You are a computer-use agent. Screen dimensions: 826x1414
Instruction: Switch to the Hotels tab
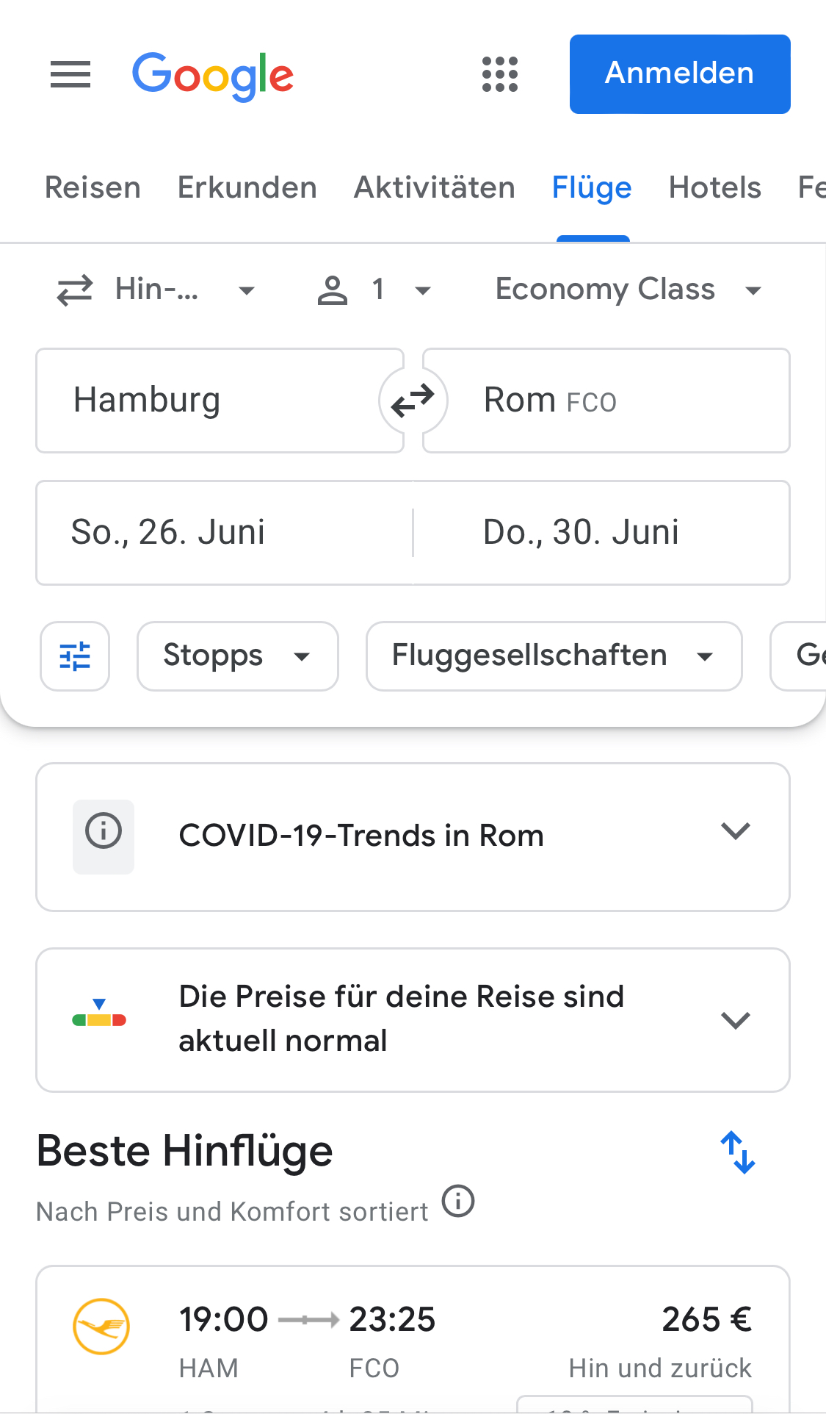pyautogui.click(x=714, y=188)
